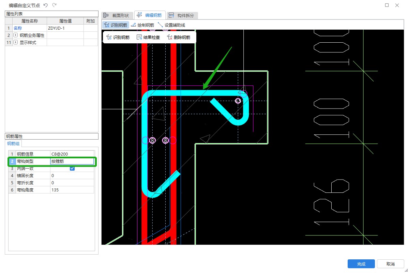Click the 附加 column header
The image size is (409, 273).
coord(91,21)
